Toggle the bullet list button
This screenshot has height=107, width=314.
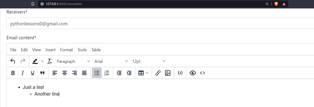(x=97, y=73)
